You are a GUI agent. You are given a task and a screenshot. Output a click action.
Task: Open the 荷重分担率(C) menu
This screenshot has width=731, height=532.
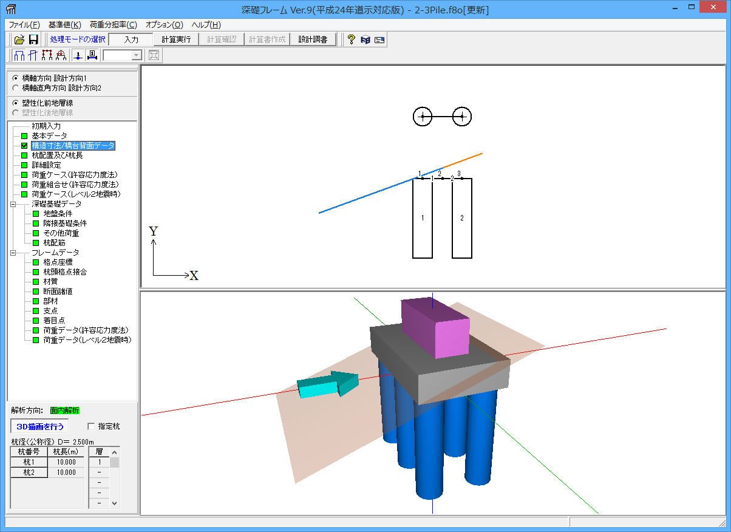click(x=113, y=25)
